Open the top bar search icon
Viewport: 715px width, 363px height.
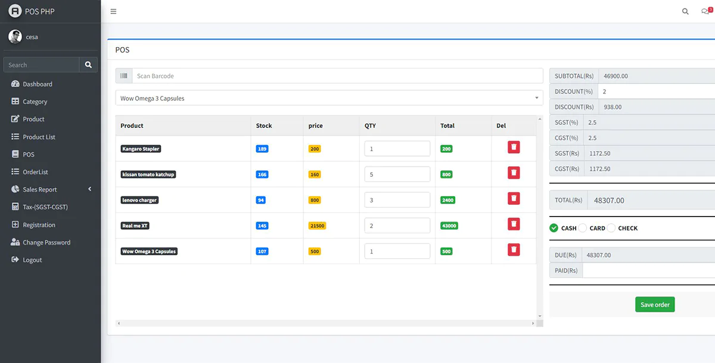pos(685,11)
